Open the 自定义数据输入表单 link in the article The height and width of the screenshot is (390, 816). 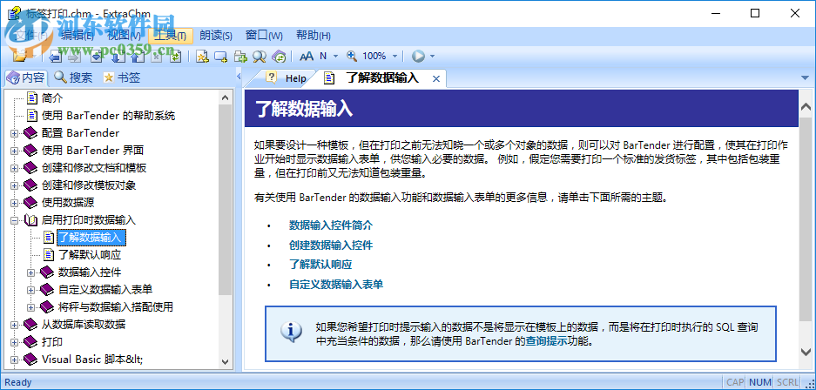(x=336, y=285)
